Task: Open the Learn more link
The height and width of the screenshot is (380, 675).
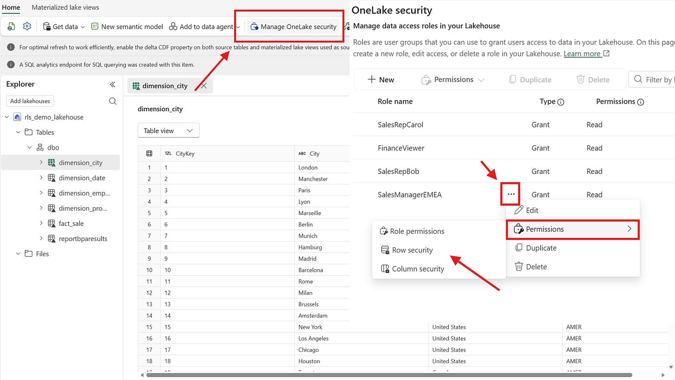Action: (x=586, y=54)
